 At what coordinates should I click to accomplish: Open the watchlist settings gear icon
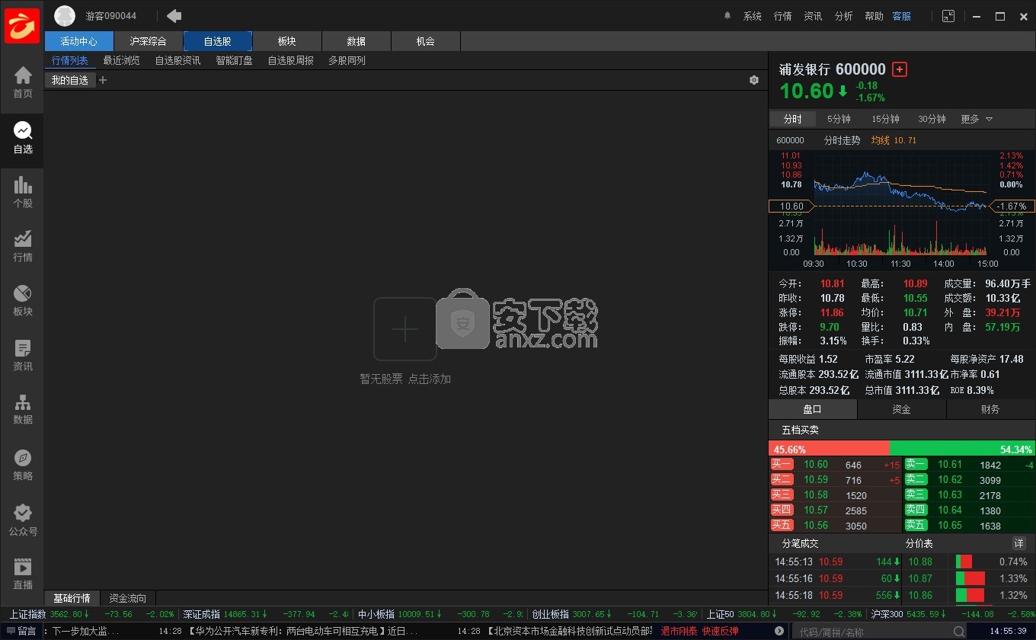[754, 80]
